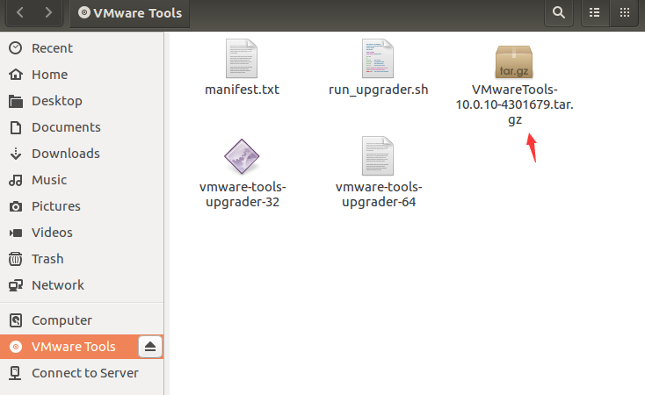The height and width of the screenshot is (395, 645).
Task: Click the vmware-tools-upgrader-32 name label
Action: coord(243,194)
